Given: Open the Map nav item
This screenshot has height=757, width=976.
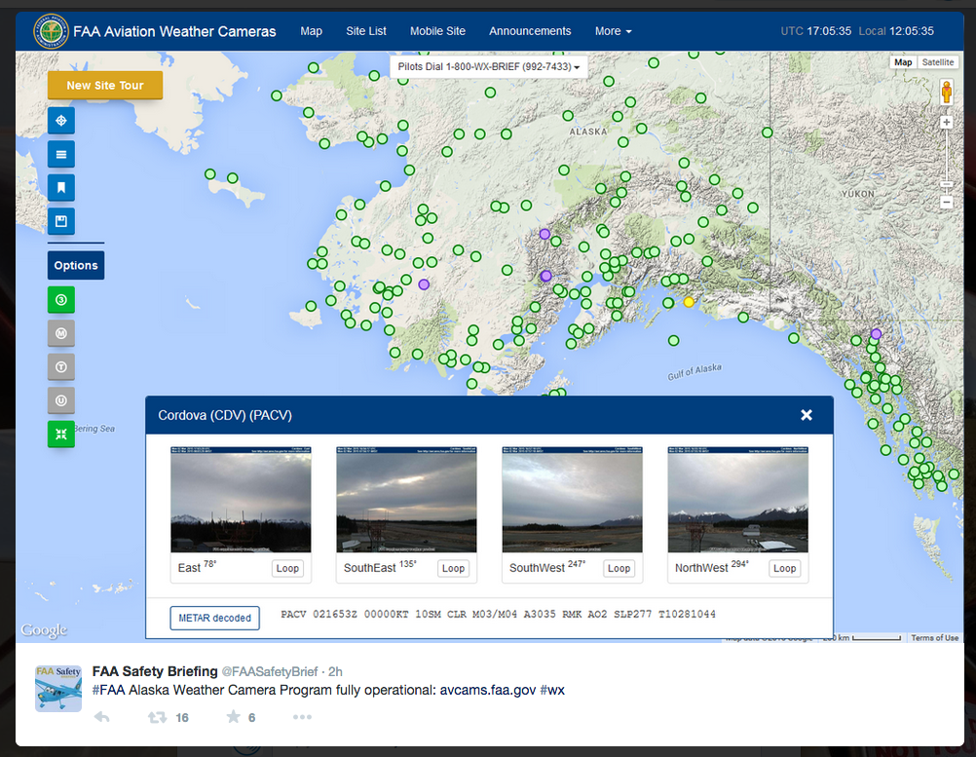Looking at the screenshot, I should click(312, 31).
